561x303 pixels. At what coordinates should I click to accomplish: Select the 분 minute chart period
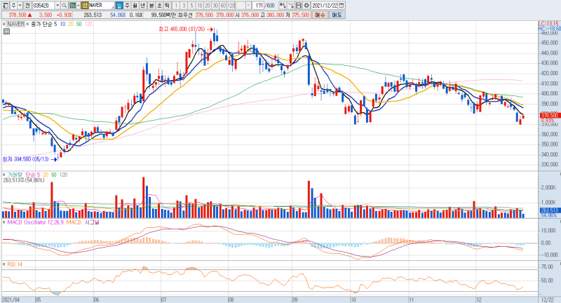(151, 6)
